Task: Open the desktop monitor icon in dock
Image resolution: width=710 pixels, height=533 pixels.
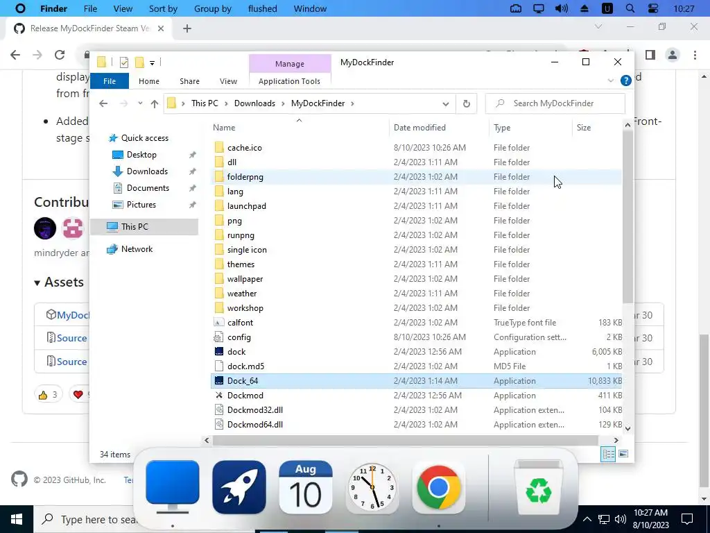Action: click(172, 487)
